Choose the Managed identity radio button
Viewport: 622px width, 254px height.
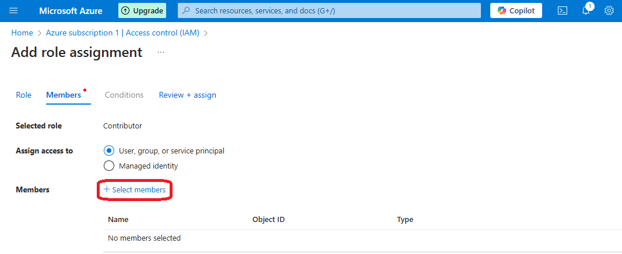pyautogui.click(x=108, y=166)
